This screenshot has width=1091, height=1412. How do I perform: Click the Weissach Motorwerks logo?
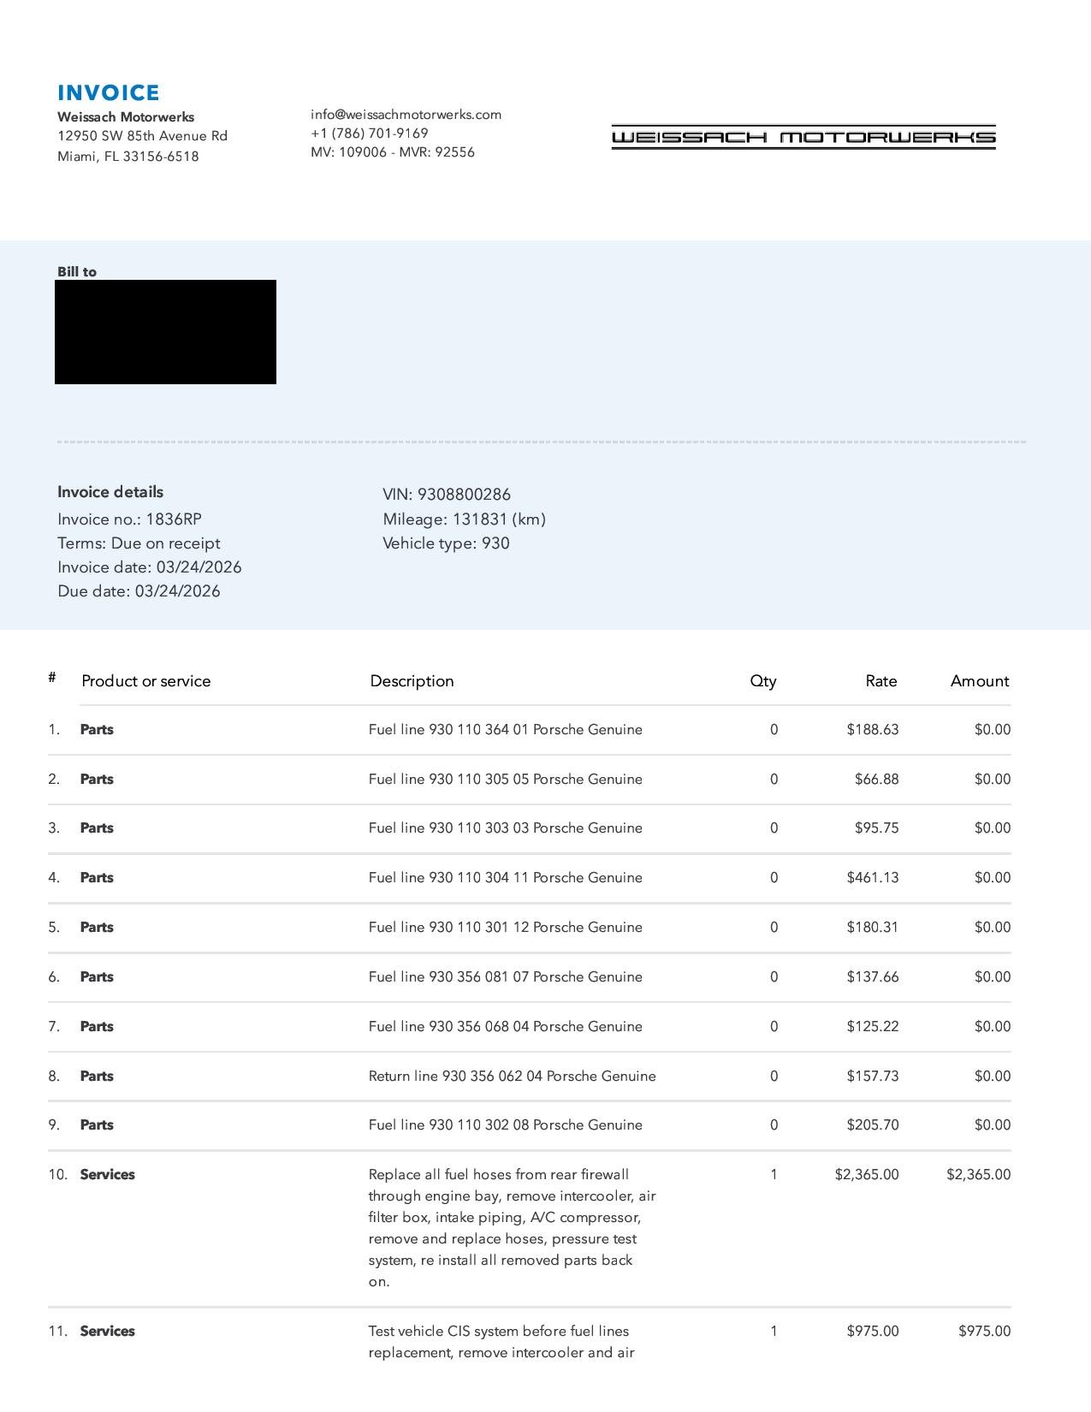(803, 137)
